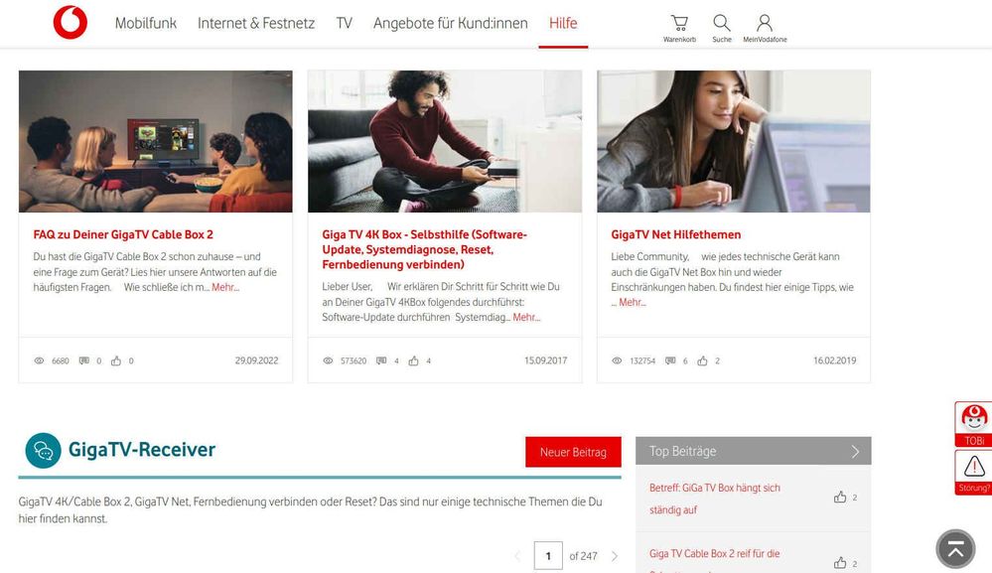The height and width of the screenshot is (573, 992).
Task: Go to next page of posts
Action: pyautogui.click(x=615, y=556)
